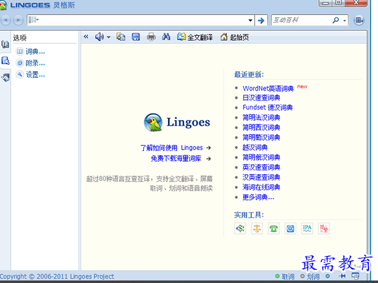Open 附录... appendix option
This screenshot has height=283, width=378.
[30, 63]
